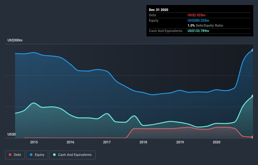Click the Dec 31 2020 tooltip date

(158, 10)
